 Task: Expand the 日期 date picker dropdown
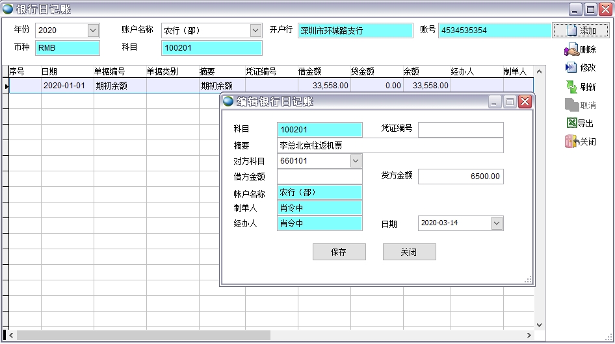pyautogui.click(x=497, y=223)
